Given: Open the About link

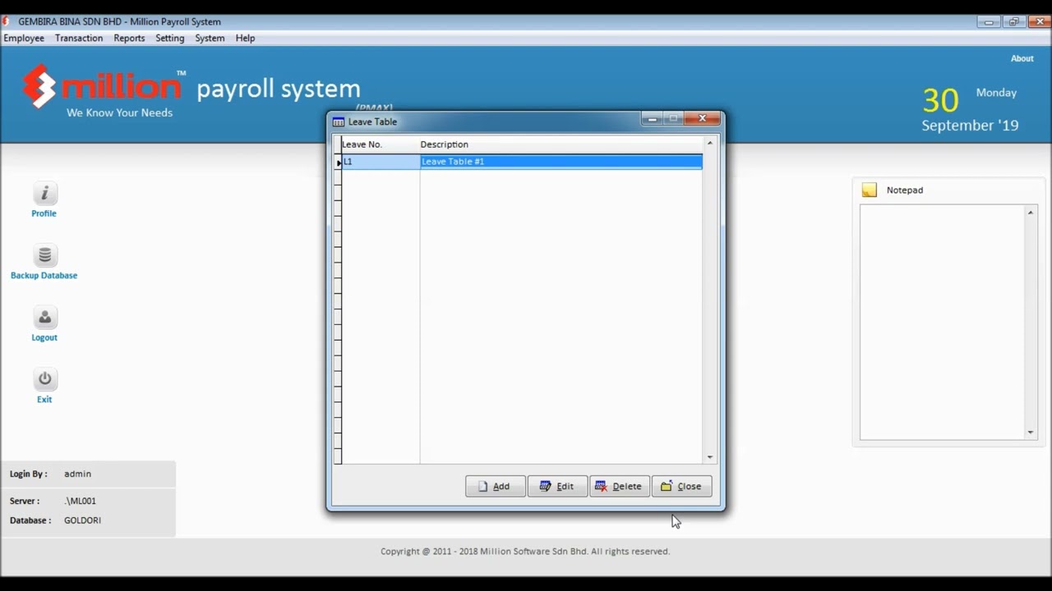Looking at the screenshot, I should pos(1022,58).
